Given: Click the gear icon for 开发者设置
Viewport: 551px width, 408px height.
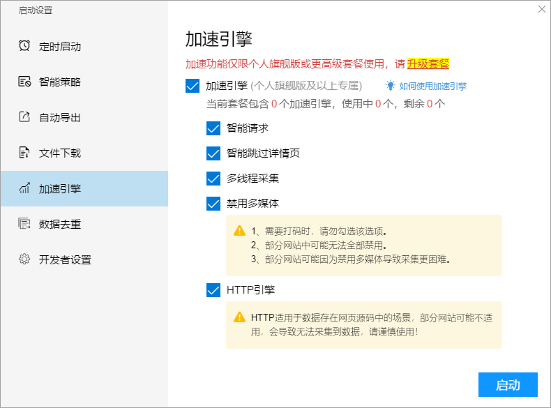Looking at the screenshot, I should tap(24, 259).
